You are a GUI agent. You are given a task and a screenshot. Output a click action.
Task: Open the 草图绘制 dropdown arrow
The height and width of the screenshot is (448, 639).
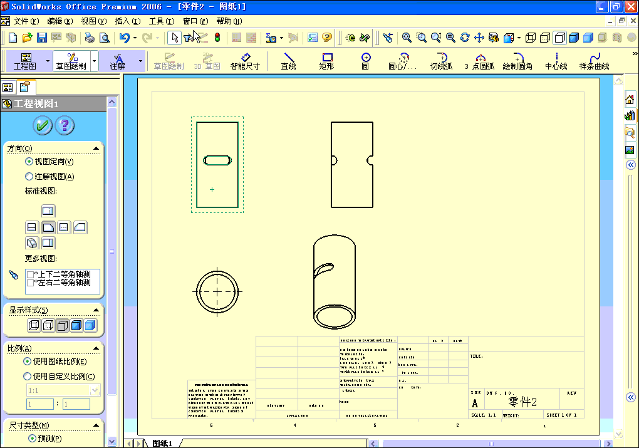coord(94,61)
